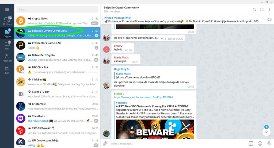Search messages with the magnifier icon
This screenshot has width=274, height=148.
pyautogui.click(x=254, y=10)
